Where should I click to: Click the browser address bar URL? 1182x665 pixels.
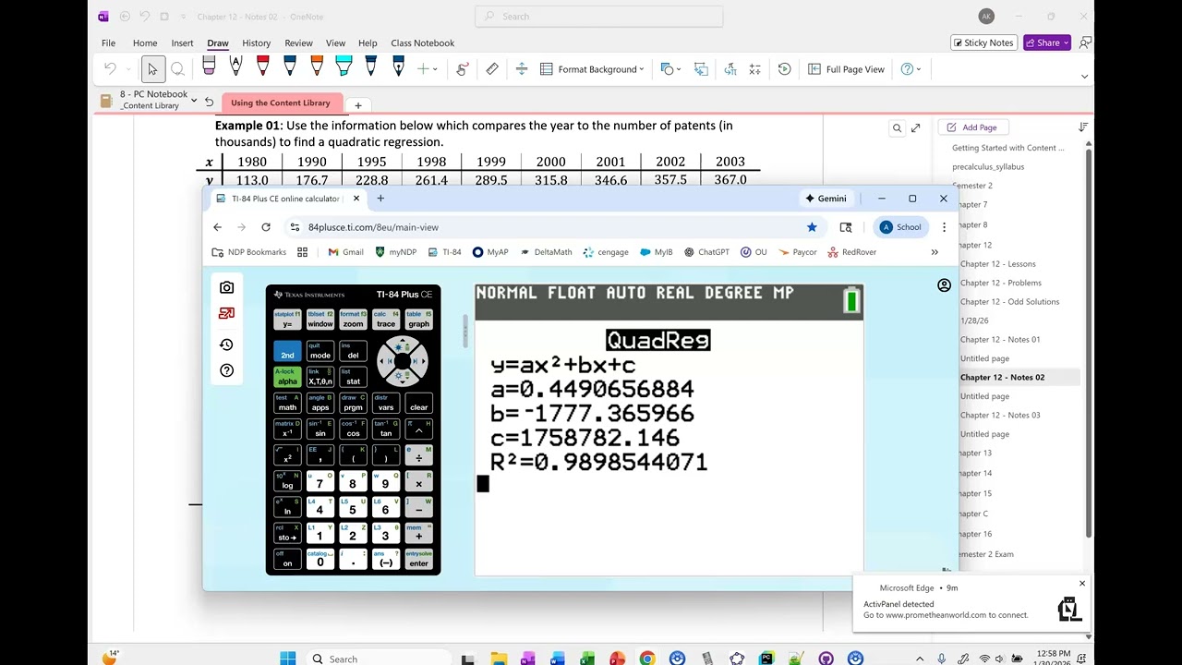pos(373,227)
